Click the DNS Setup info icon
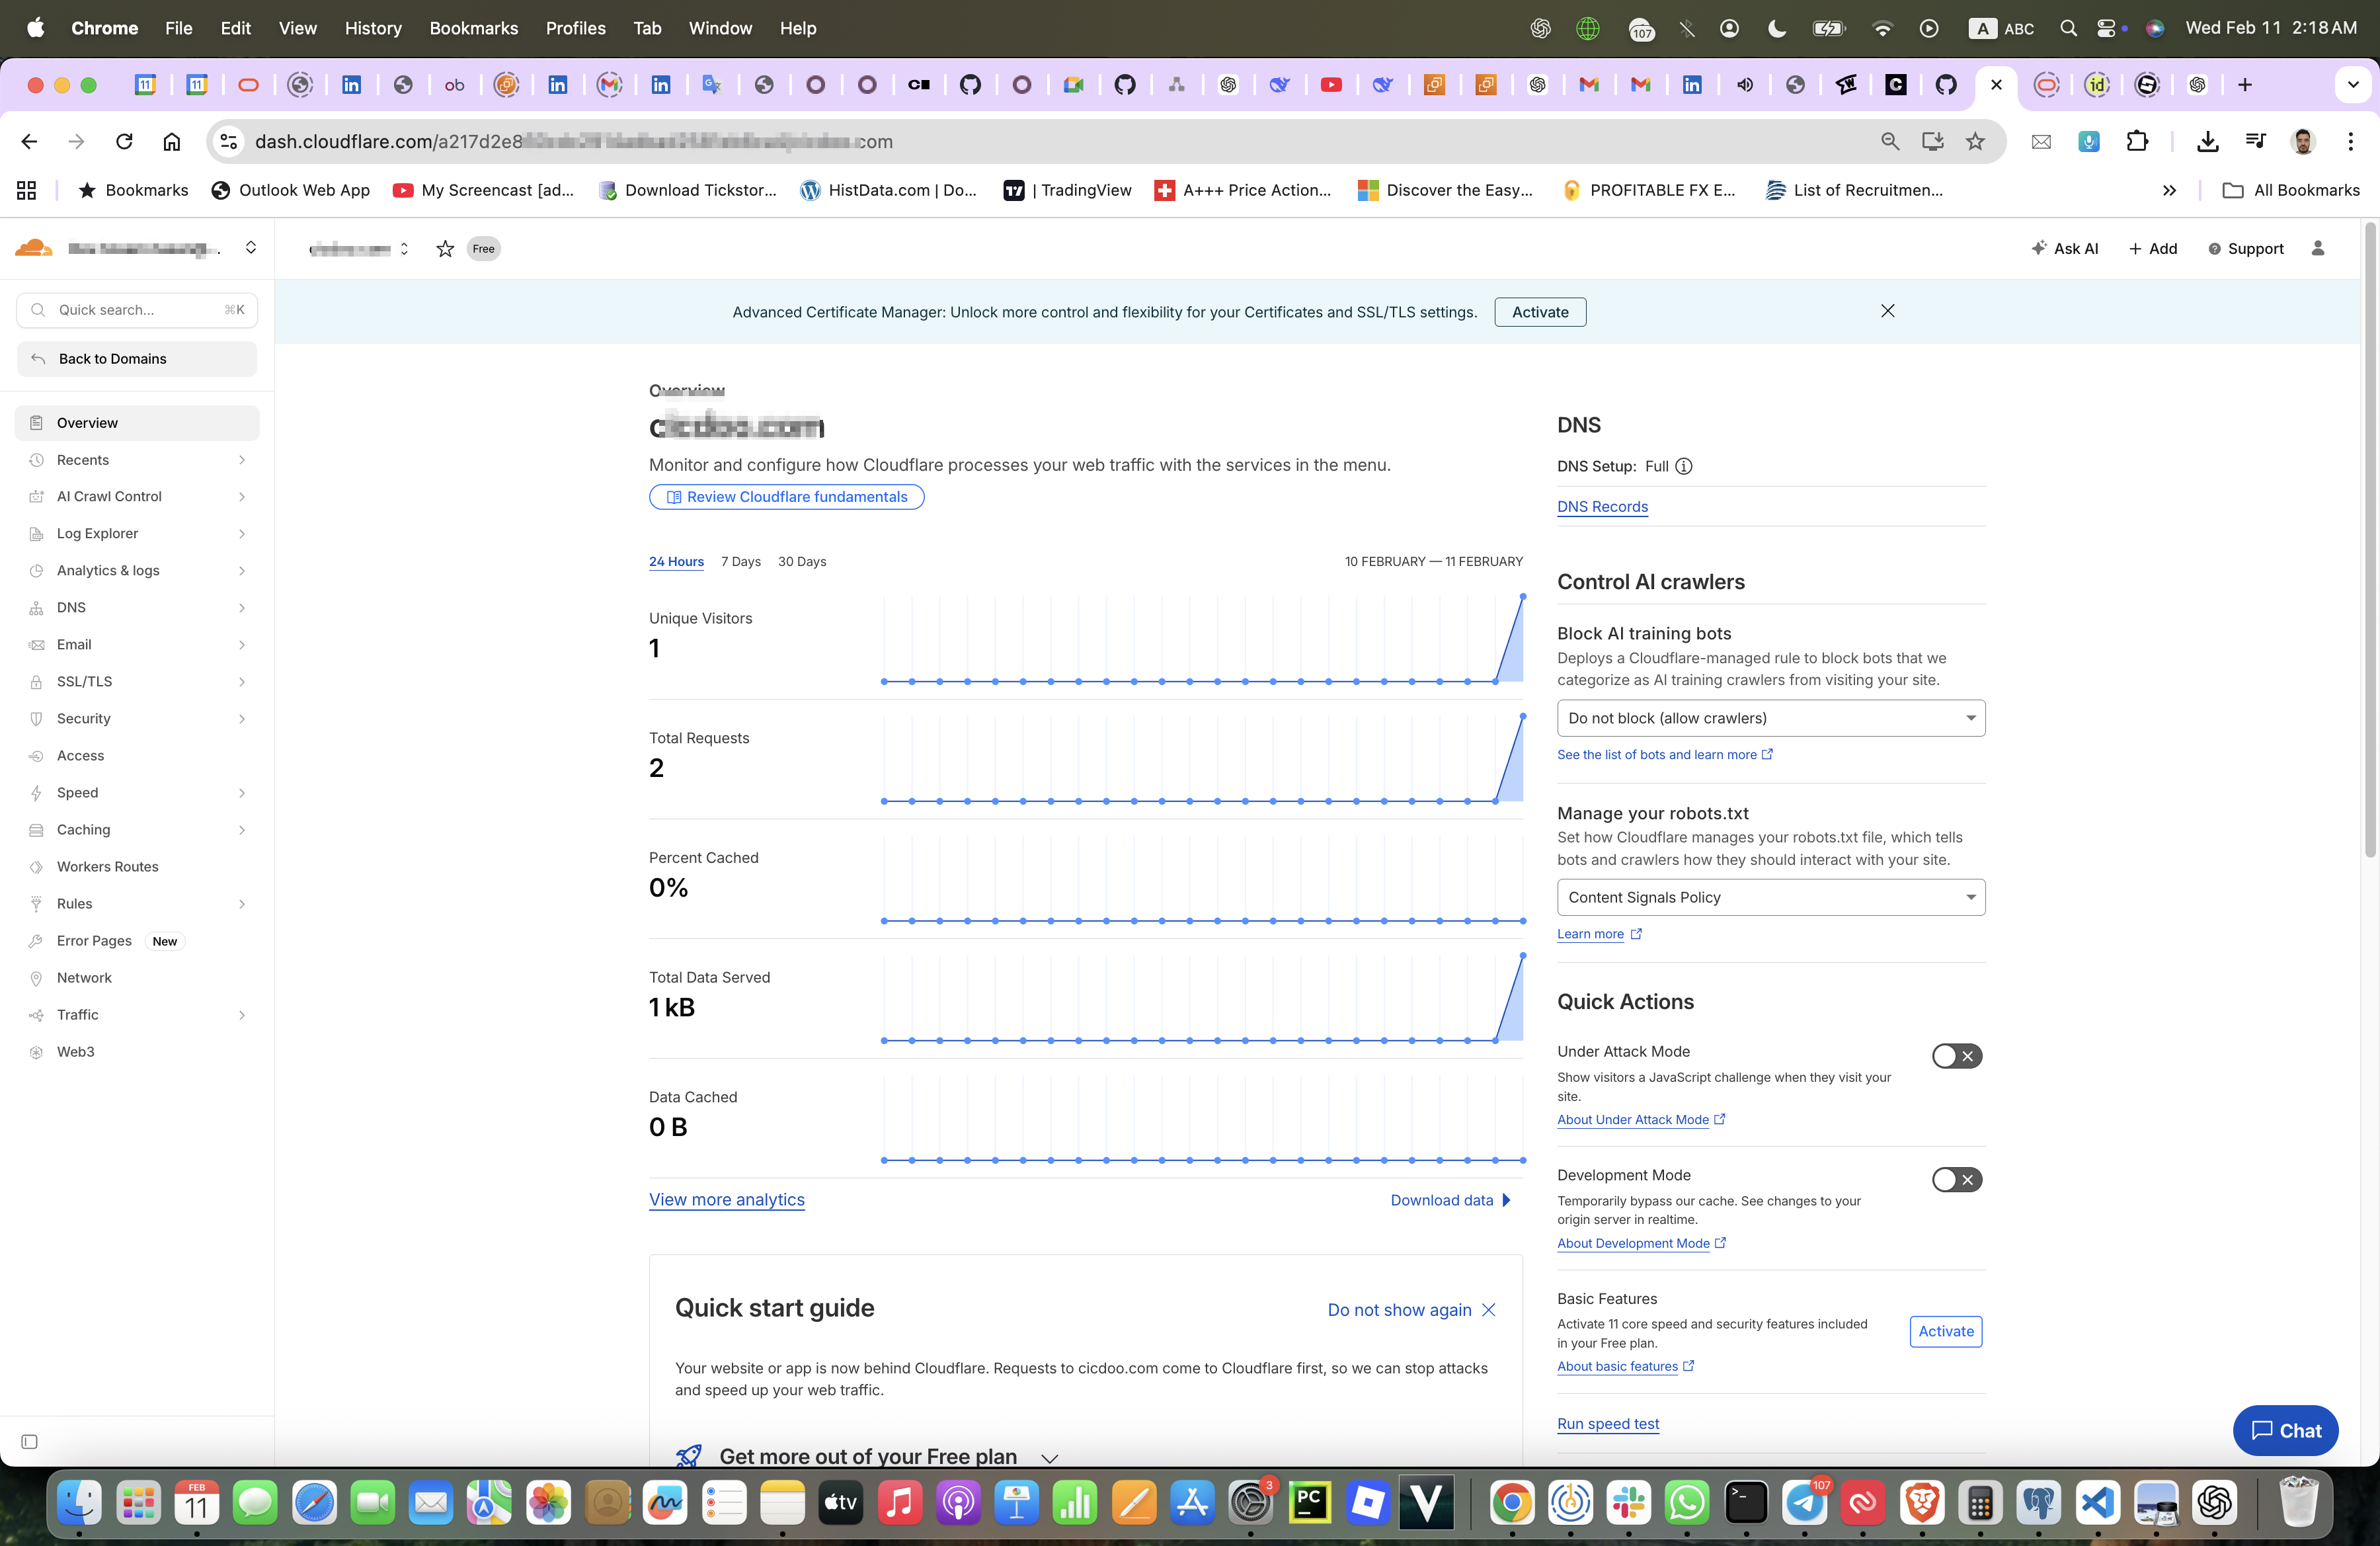The height and width of the screenshot is (1546, 2380). tap(1684, 466)
